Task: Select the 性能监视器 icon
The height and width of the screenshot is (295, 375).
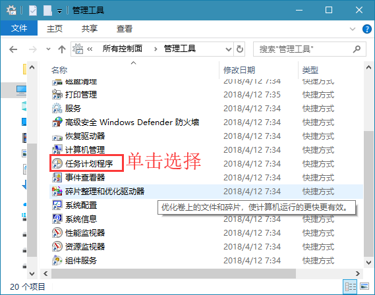Action: point(57,232)
